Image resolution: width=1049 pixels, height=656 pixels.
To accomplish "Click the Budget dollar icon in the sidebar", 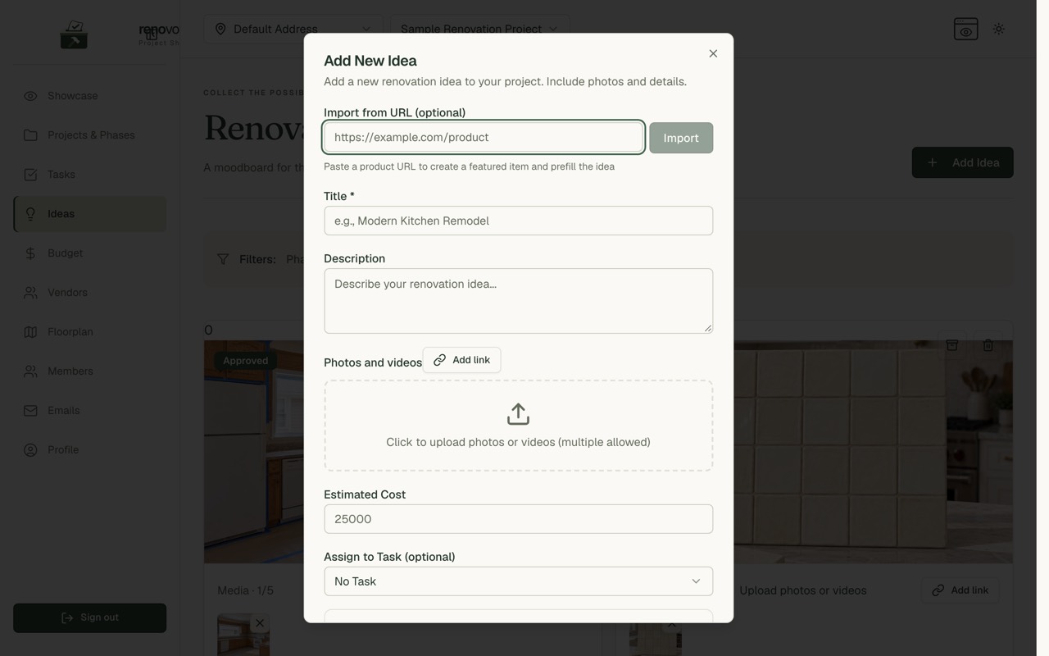I will [x=30, y=253].
